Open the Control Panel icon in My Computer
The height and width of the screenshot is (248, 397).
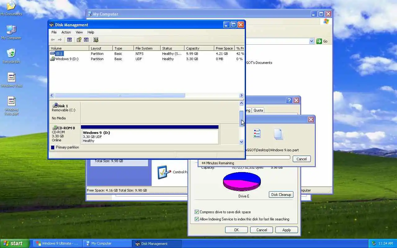pyautogui.click(x=164, y=172)
